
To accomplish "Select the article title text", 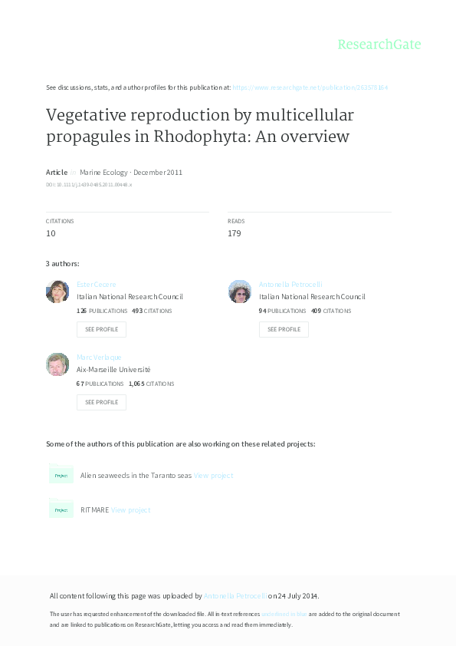I will click(x=199, y=125).
